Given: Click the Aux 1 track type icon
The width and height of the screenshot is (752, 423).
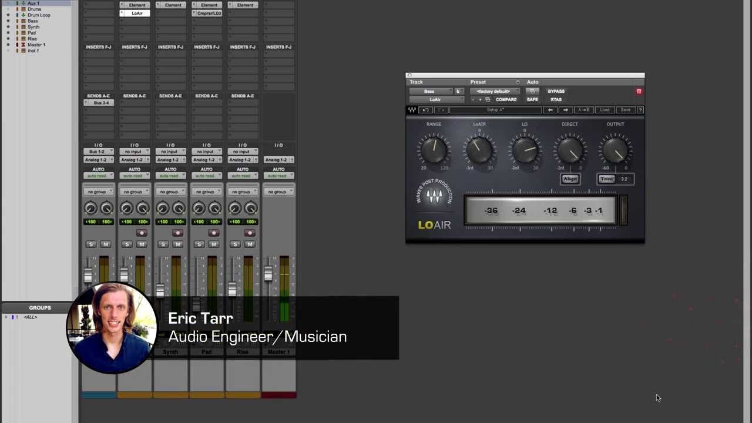Looking at the screenshot, I should tap(23, 3).
